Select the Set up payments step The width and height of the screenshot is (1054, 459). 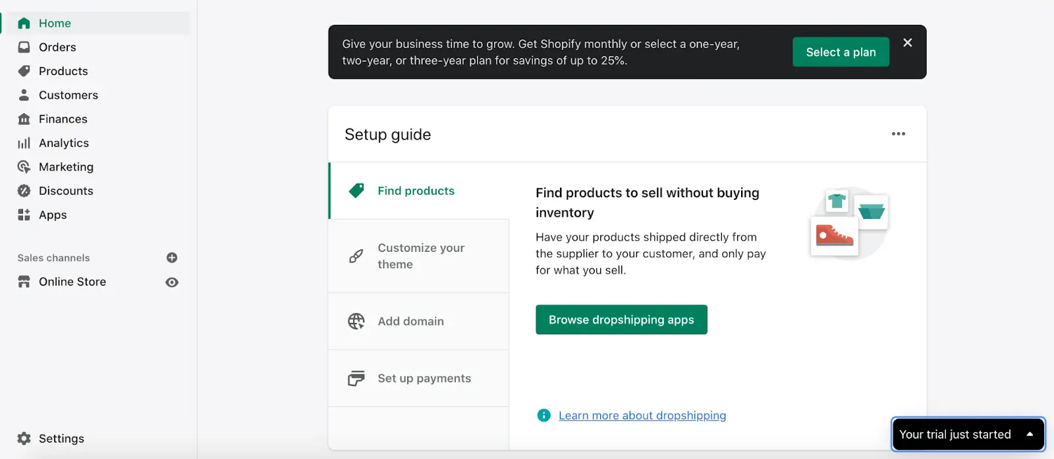pos(419,378)
